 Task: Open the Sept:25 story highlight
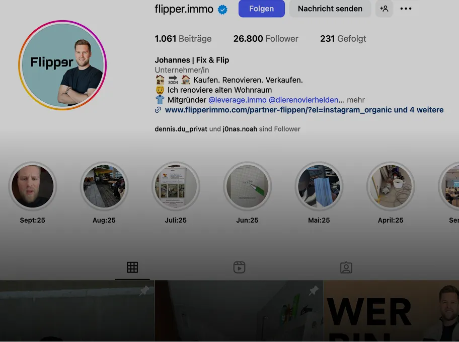click(x=33, y=186)
